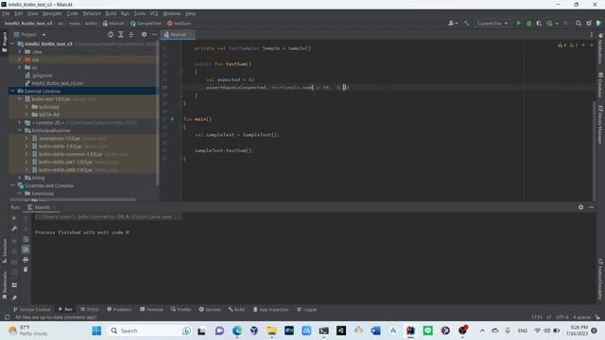This screenshot has height=340, width=605.
Task: Toggle the Bookmarks tool window side tab
Action: point(4,285)
